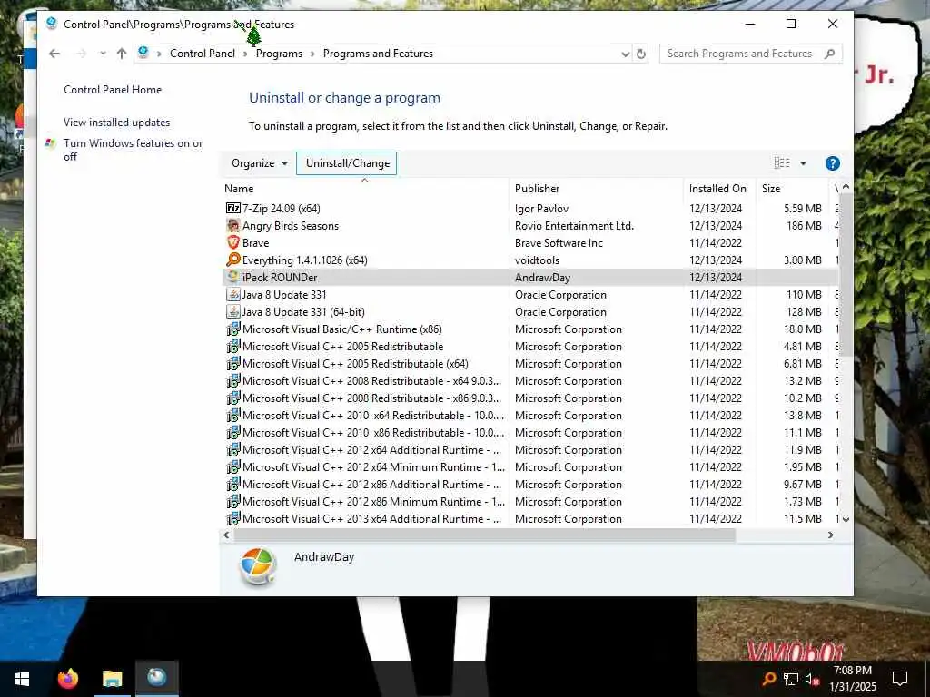The width and height of the screenshot is (930, 697).
Task: Click the Igor Pavlov publisher cell
Action: (x=541, y=209)
